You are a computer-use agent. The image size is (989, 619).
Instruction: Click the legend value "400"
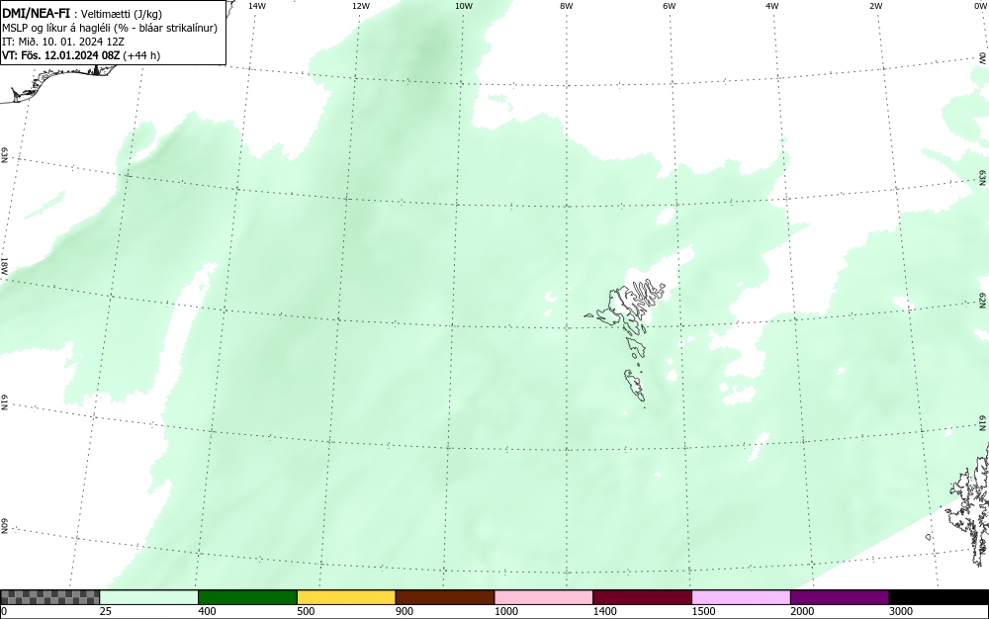coord(207,611)
